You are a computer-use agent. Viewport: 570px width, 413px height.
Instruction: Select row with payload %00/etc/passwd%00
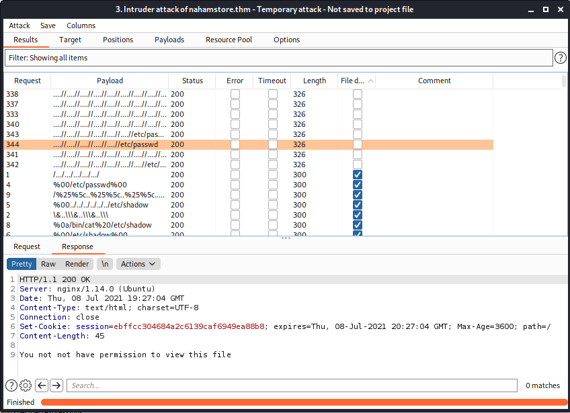point(249,185)
